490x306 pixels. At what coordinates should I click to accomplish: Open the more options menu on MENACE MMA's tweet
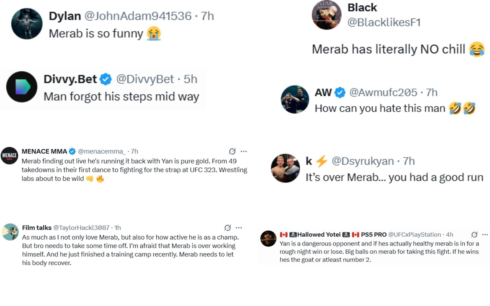coord(244,151)
